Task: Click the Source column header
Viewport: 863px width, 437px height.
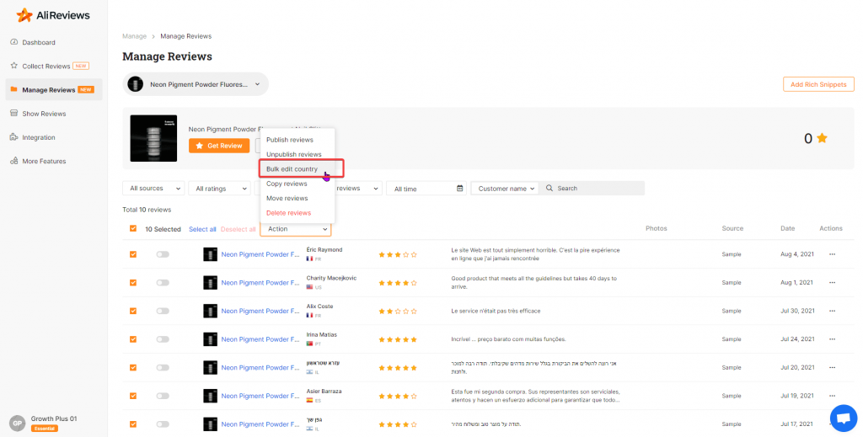Action: coord(732,228)
